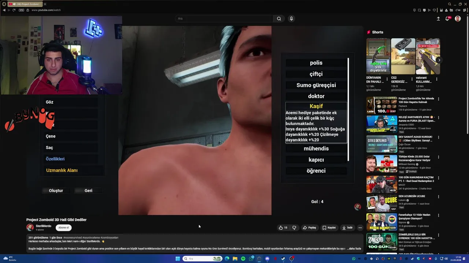Click the Windows taskbar search box
Image resolution: width=469 pixels, height=263 pixels.
tap(203, 259)
